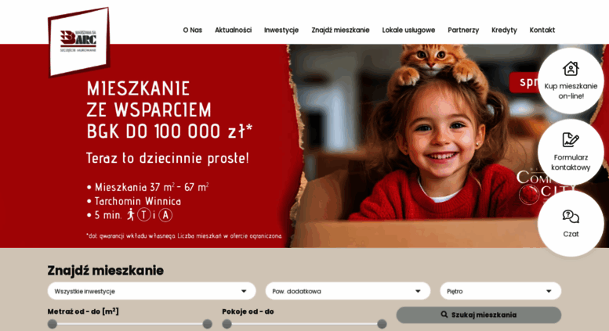Viewport: 609px width, 331px height.
Task: Click the Szukaj mieszkania button
Action: coord(478,315)
